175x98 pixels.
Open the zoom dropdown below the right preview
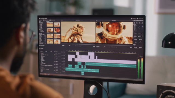point(98,47)
